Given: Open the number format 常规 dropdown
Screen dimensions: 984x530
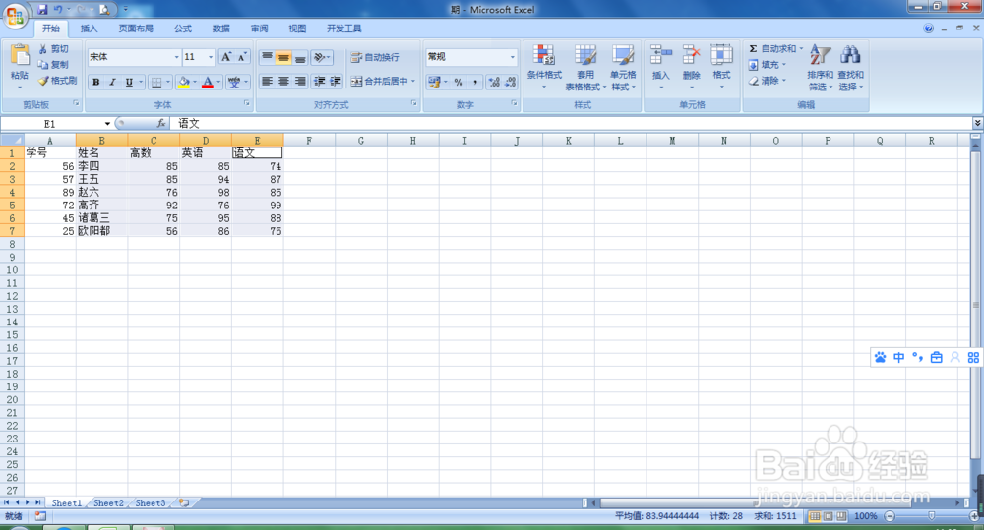Looking at the screenshot, I should pyautogui.click(x=512, y=57).
